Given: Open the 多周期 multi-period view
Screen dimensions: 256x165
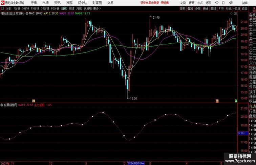Looking at the screenshot, I should pyautogui.click(x=87, y=8).
